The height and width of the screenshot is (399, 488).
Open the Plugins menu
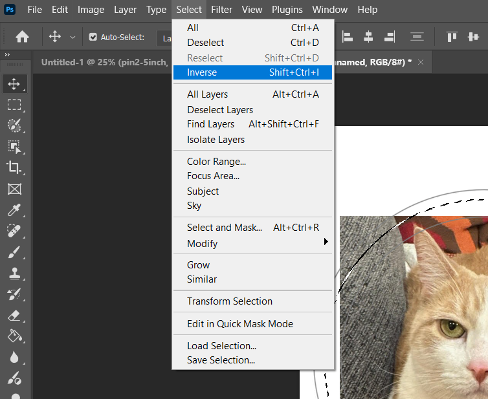click(287, 10)
